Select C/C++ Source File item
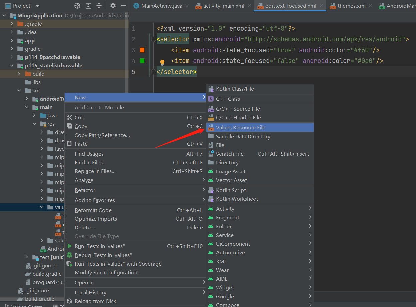416x307 pixels. 260,109
